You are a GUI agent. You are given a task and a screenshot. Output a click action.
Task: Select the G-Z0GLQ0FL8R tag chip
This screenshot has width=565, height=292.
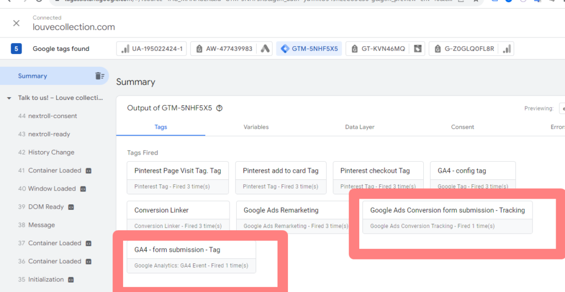pos(471,49)
